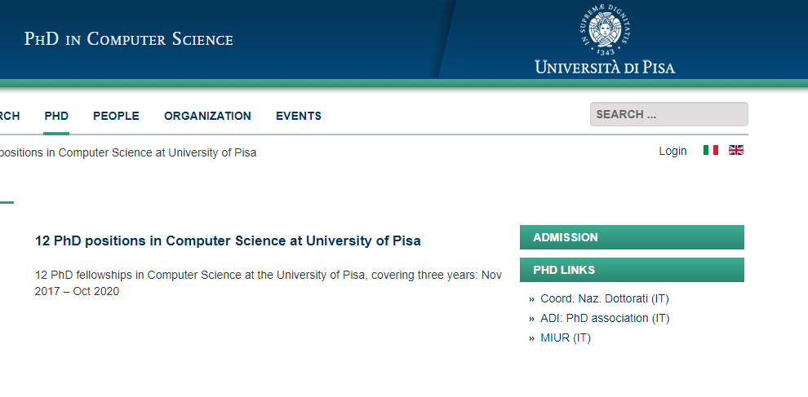808x397 pixels.
Task: Open the People menu item
Action: (x=116, y=116)
